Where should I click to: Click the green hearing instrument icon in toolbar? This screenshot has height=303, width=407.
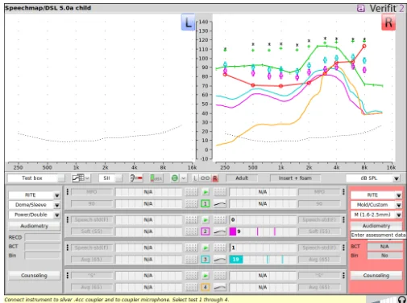(x=156, y=178)
